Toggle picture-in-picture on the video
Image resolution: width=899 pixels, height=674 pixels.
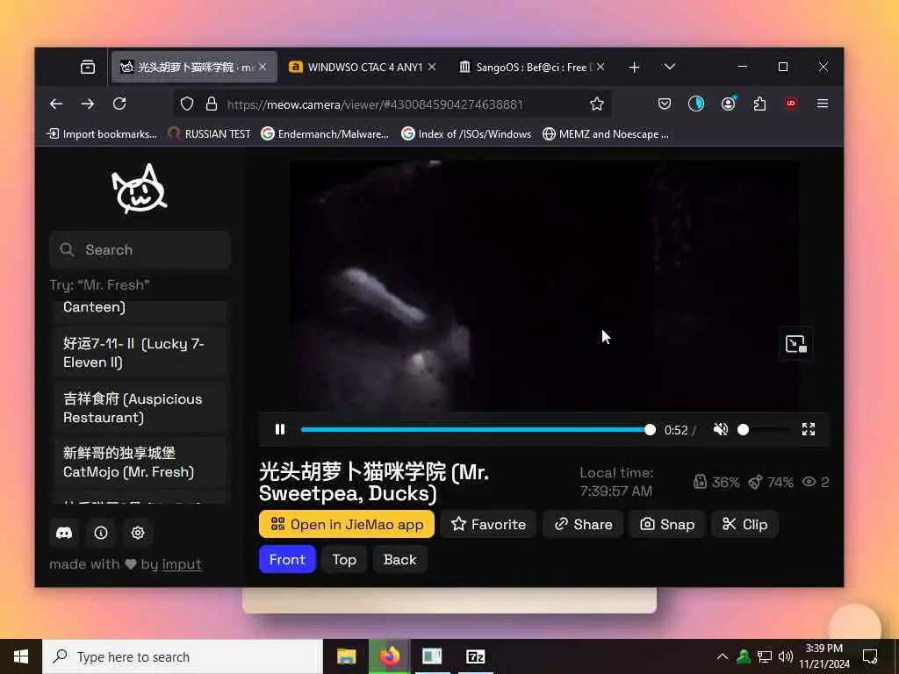coord(795,343)
